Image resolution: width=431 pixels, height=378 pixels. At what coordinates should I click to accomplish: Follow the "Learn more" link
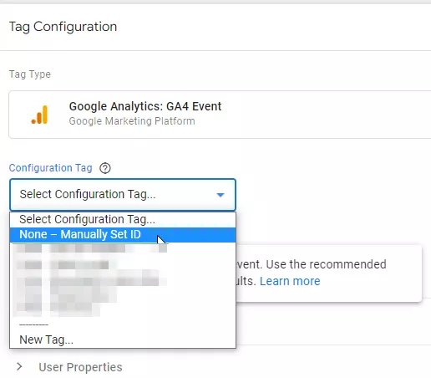click(x=290, y=281)
